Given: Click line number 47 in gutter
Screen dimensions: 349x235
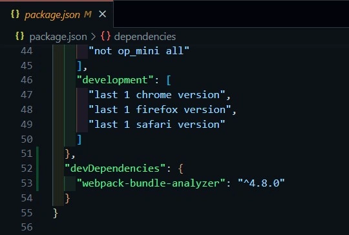Looking at the screenshot, I should 26,95.
